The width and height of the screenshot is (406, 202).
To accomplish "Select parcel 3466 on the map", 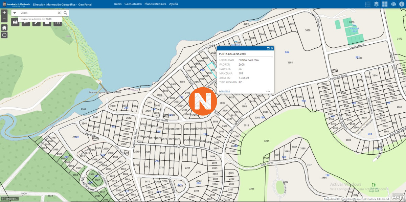I will [324, 178].
